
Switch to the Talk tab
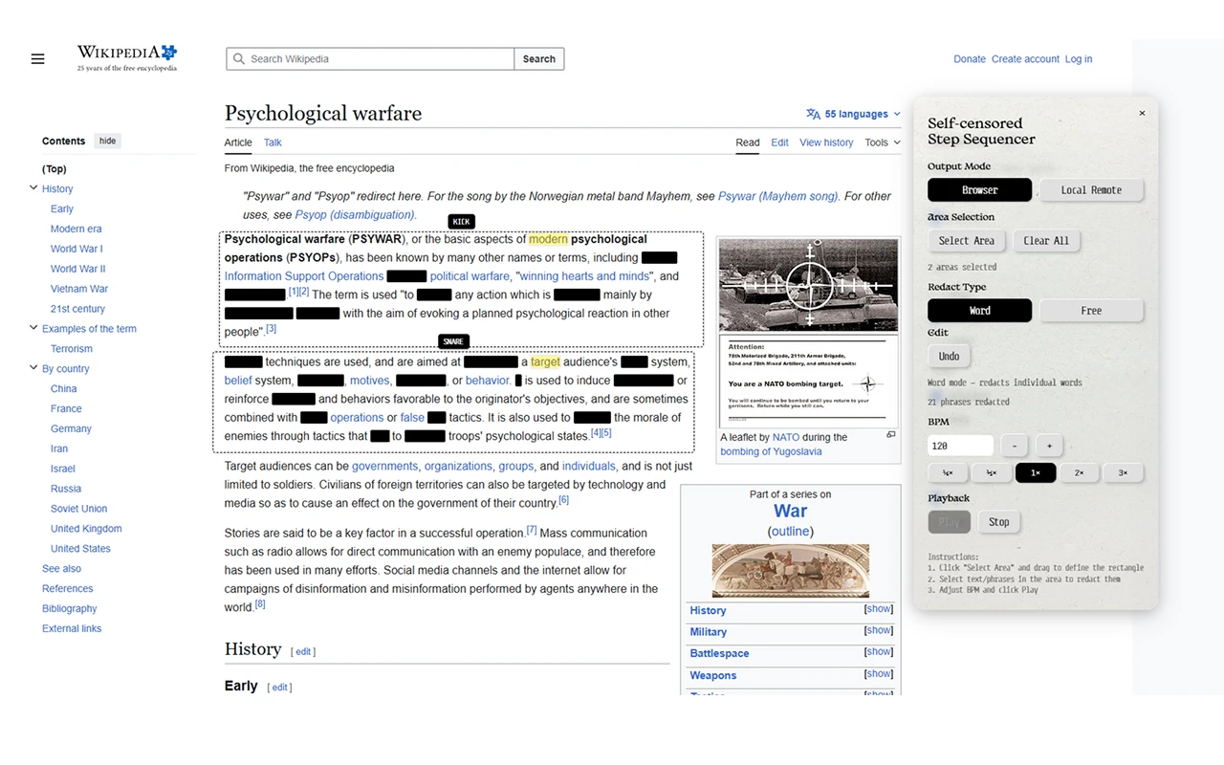pyautogui.click(x=273, y=142)
